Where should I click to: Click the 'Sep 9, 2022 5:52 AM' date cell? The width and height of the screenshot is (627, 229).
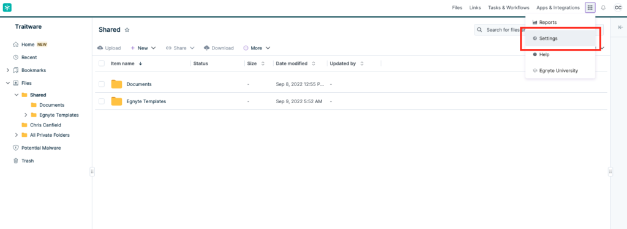point(299,101)
